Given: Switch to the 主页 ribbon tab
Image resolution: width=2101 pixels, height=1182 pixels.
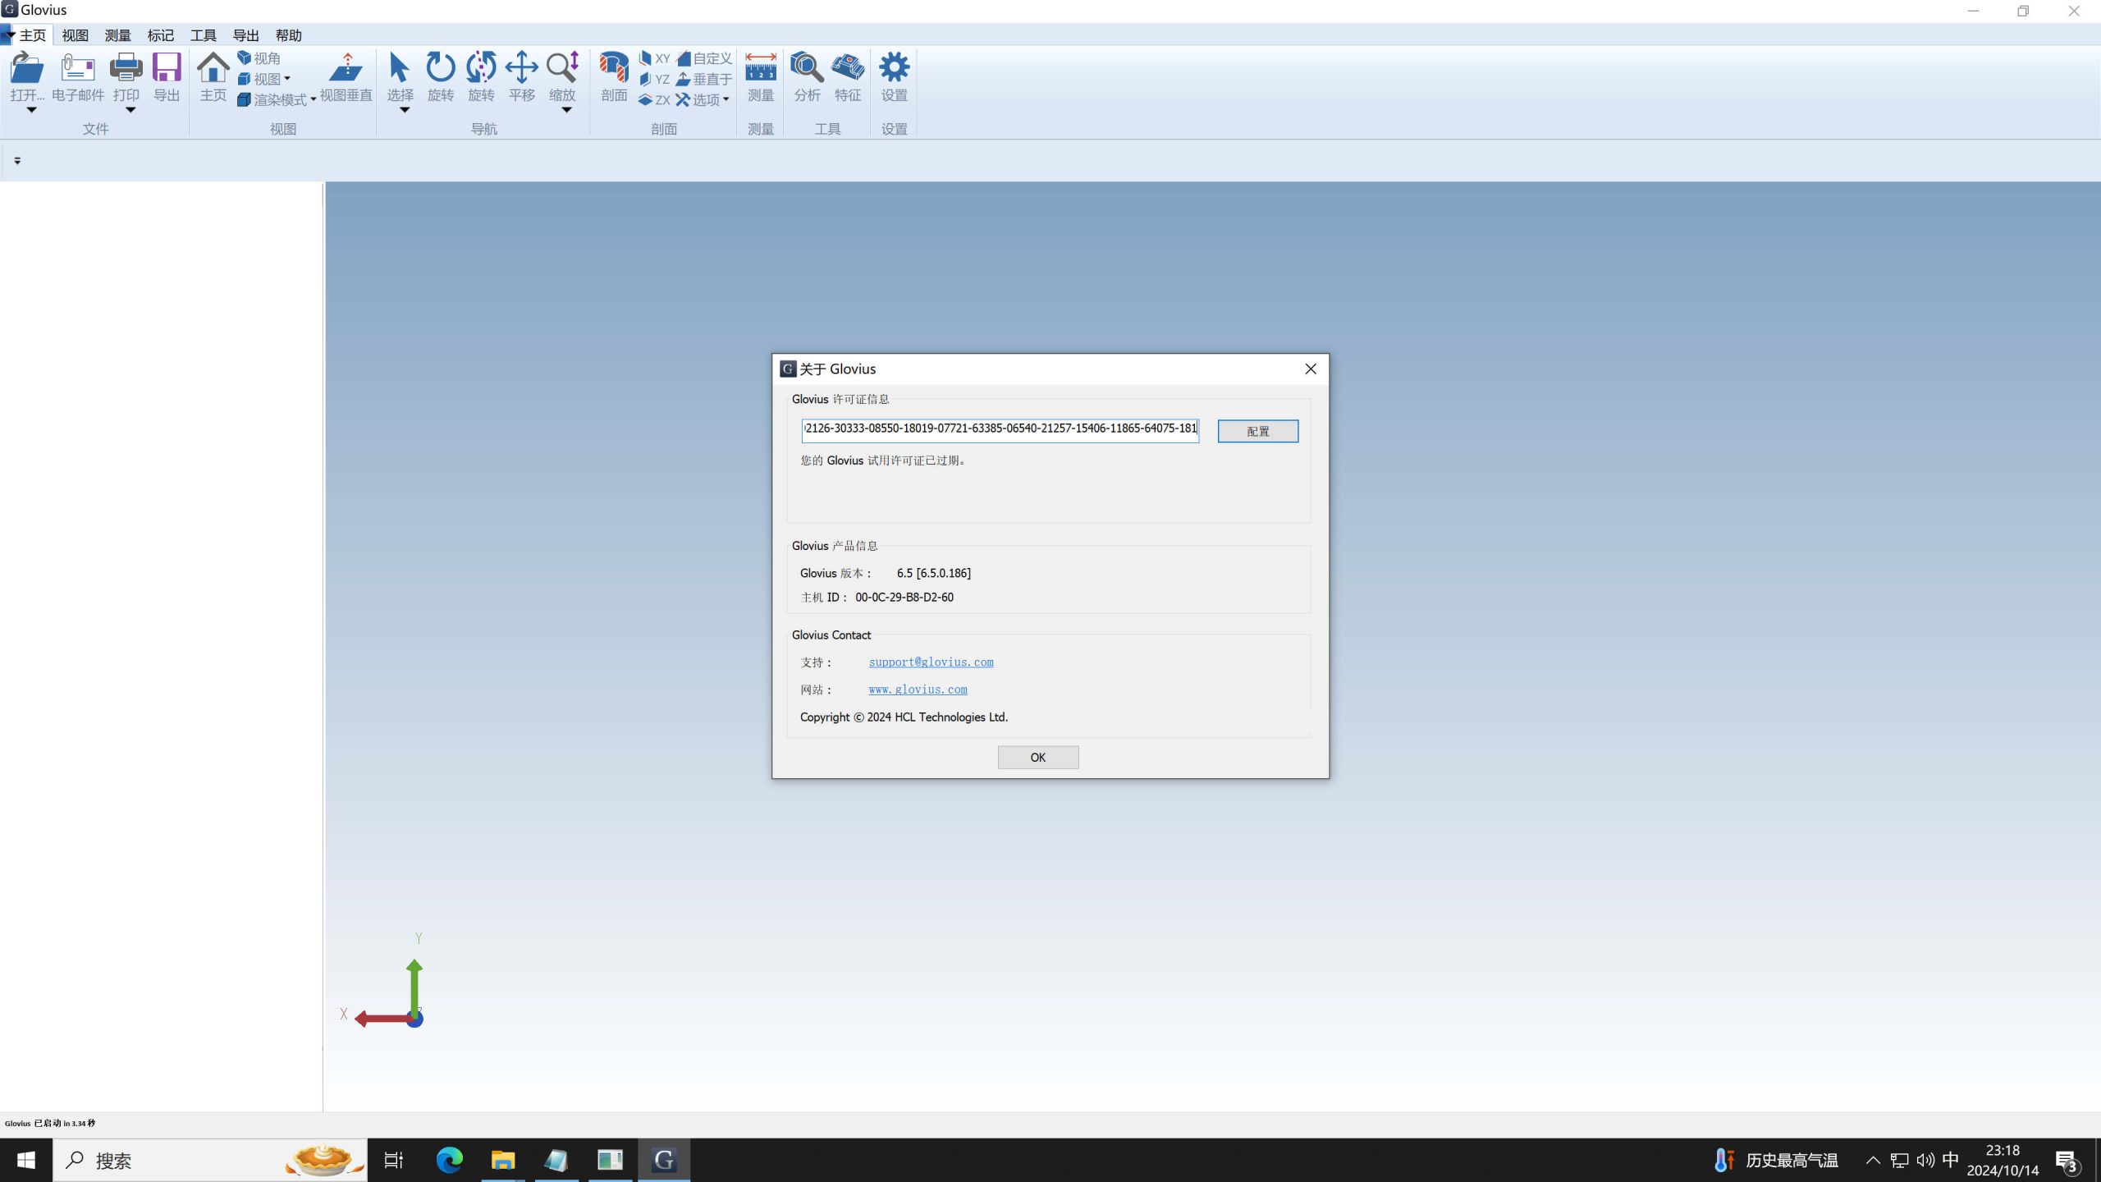Looking at the screenshot, I should tap(33, 35).
